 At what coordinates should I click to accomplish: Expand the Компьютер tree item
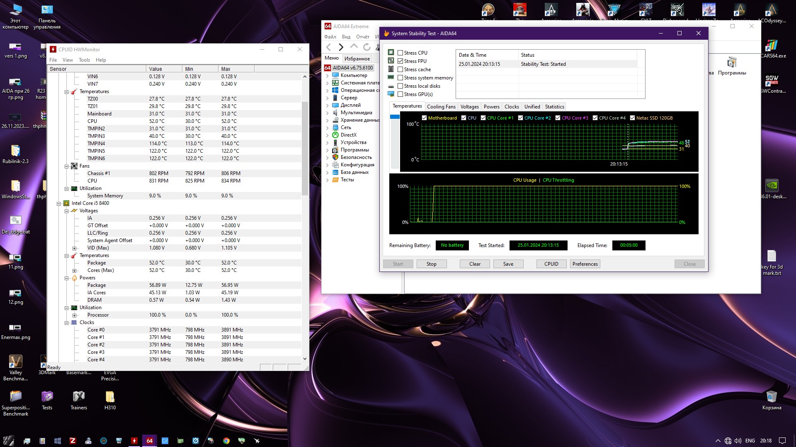tap(328, 76)
